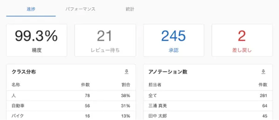Viewport: 279px width, 120px height.
Task: Click the クラス分布 panel title
Action: pos(24,72)
